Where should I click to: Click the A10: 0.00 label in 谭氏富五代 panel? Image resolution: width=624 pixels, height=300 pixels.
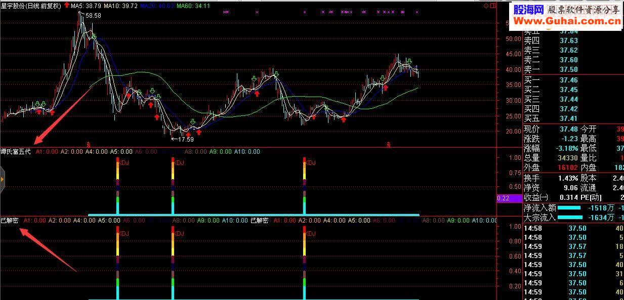pos(247,151)
